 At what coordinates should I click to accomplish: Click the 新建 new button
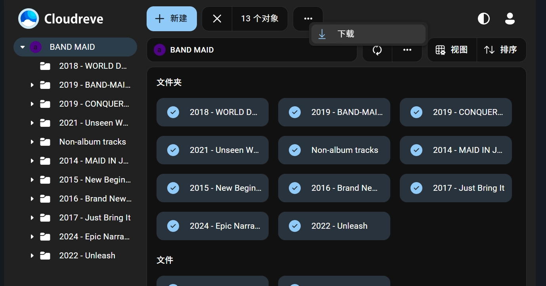point(172,19)
